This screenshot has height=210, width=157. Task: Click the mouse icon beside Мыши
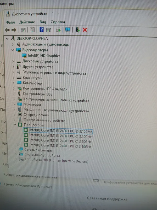tap(20, 109)
